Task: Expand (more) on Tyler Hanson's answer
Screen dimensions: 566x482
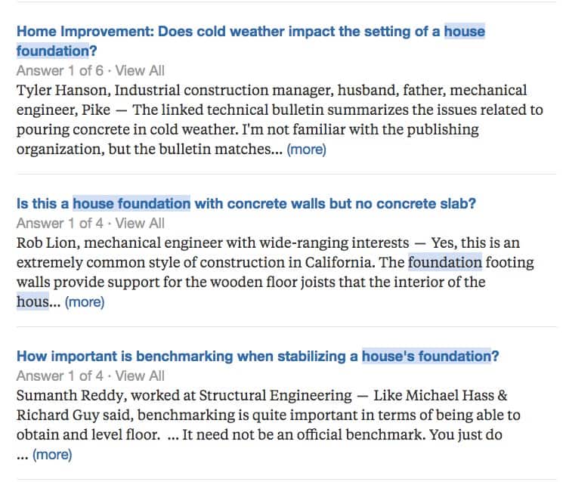Action: click(x=307, y=150)
